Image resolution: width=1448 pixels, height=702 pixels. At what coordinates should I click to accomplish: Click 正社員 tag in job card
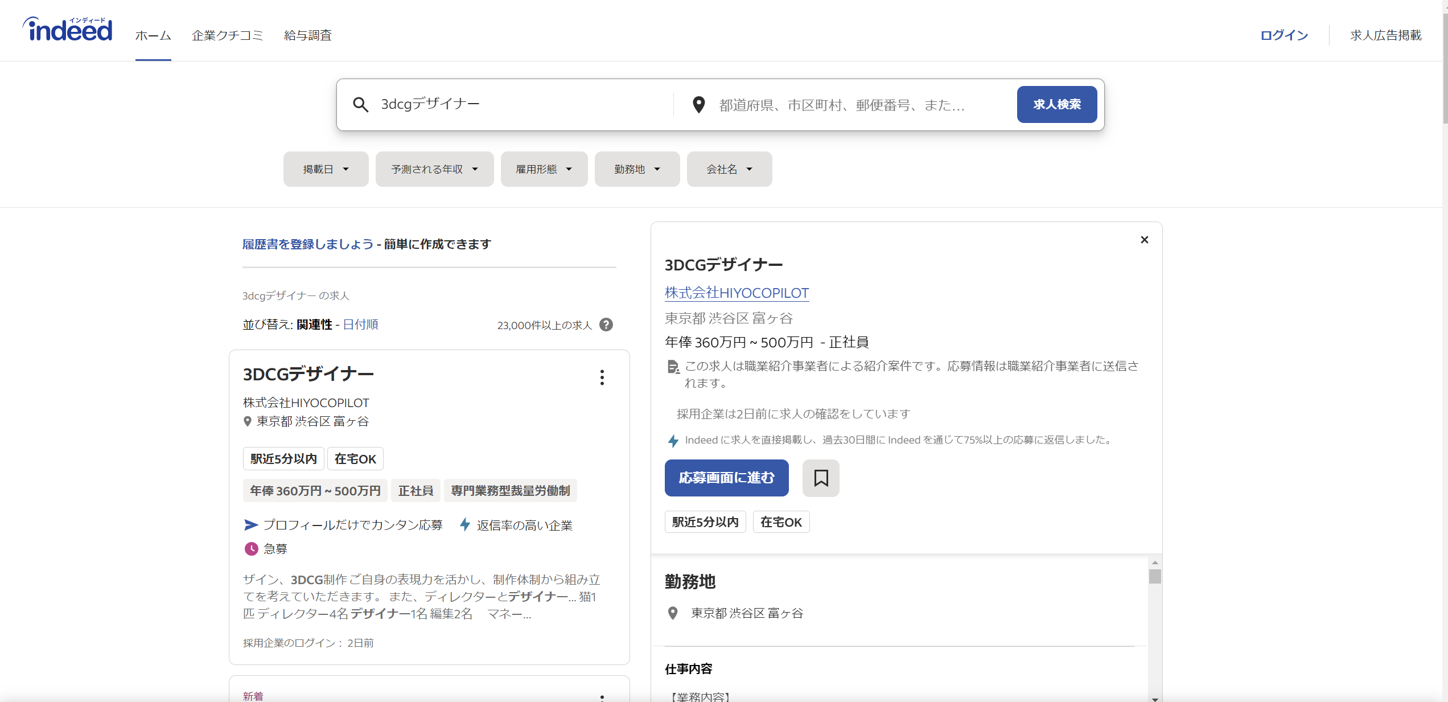click(x=416, y=491)
